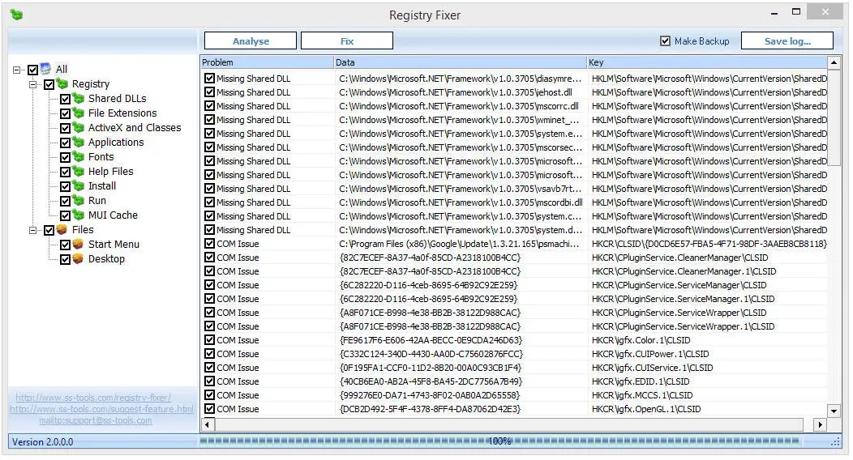853x460 pixels.
Task: Uncheck the iehost.dll Missing Shared DLL row
Action: [x=209, y=92]
